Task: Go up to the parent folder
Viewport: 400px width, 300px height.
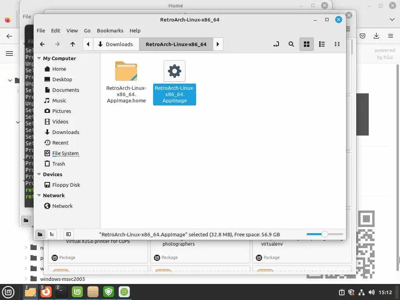Action: [72, 44]
